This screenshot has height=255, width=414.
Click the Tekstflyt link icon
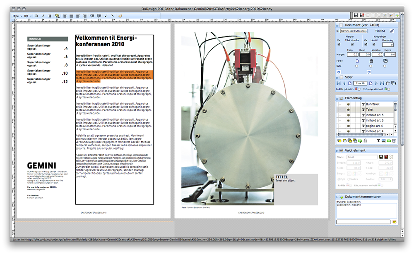[392, 31]
